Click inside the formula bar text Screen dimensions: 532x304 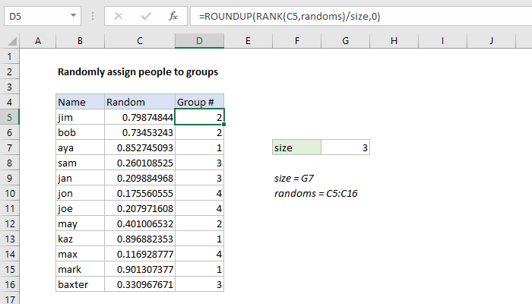342,15
